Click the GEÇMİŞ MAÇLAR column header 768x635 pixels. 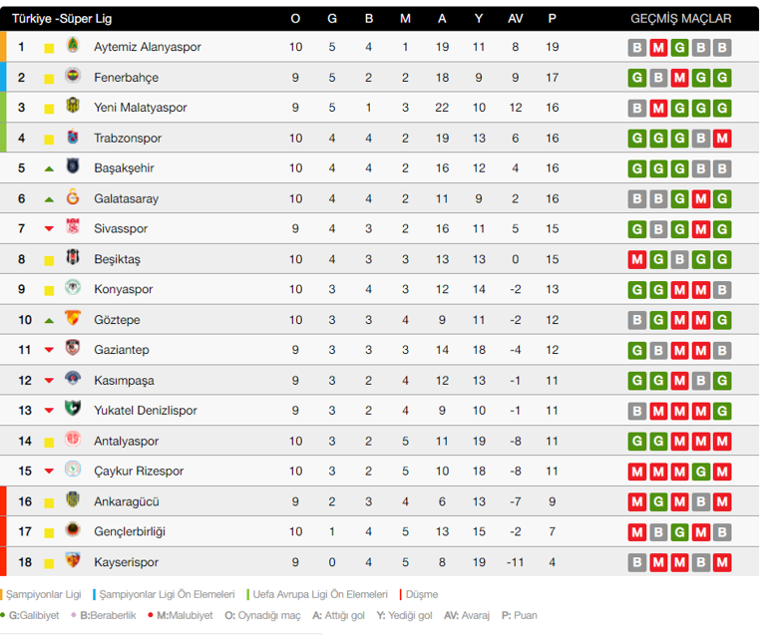coord(680,18)
